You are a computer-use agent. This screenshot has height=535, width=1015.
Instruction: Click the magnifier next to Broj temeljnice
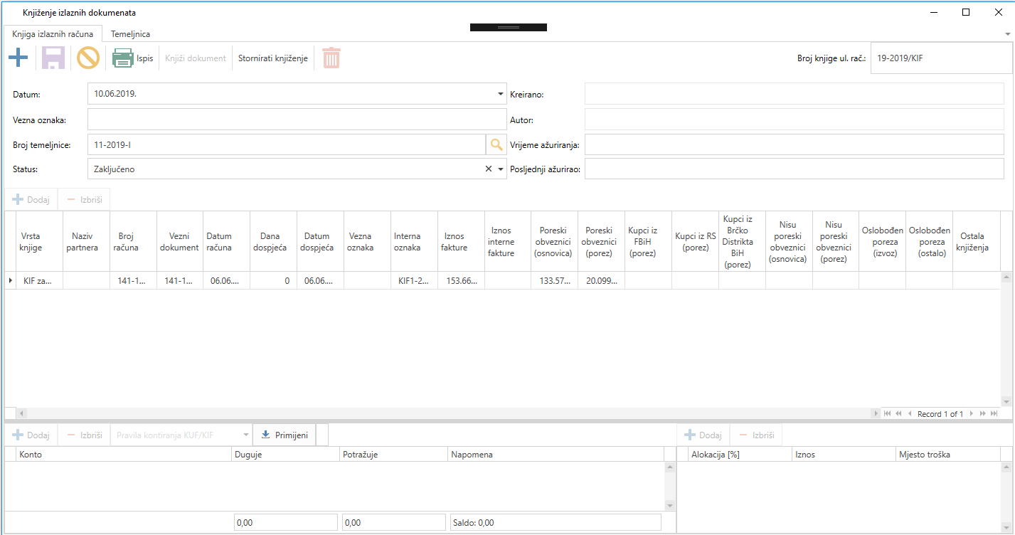tap(496, 145)
